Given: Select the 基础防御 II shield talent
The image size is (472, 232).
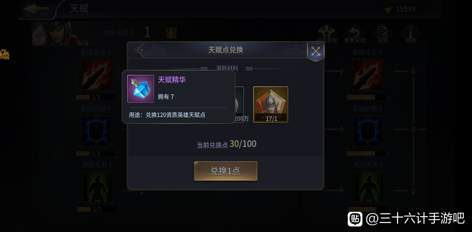Looking at the screenshot, I should [x=368, y=132].
